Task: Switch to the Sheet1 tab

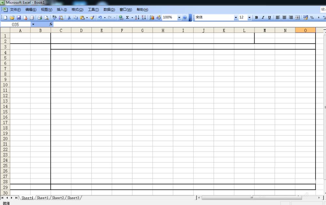Action: tap(42, 198)
